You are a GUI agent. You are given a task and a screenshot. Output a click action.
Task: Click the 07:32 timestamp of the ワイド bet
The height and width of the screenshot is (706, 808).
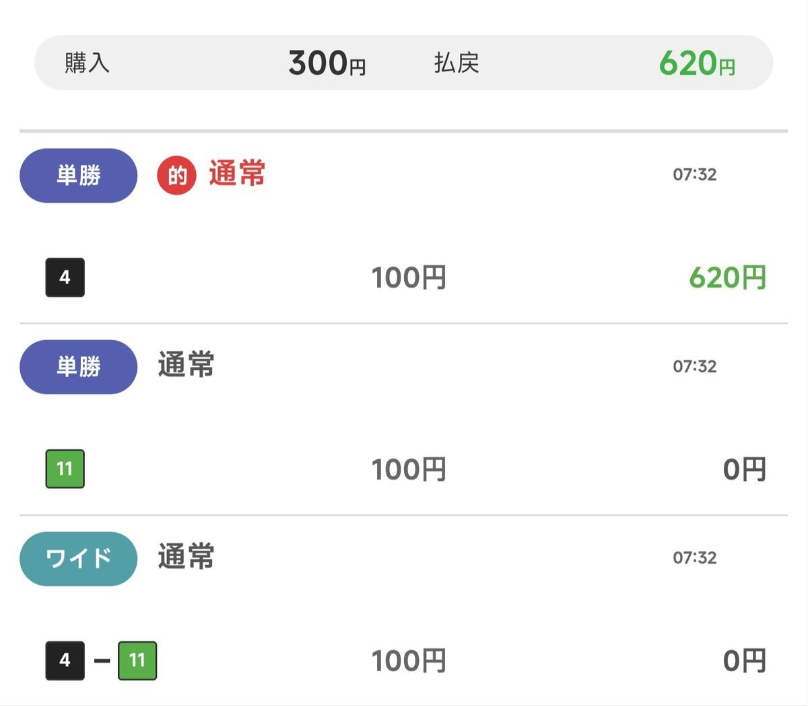click(x=694, y=558)
